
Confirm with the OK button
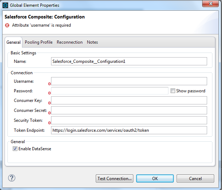click(x=155, y=179)
